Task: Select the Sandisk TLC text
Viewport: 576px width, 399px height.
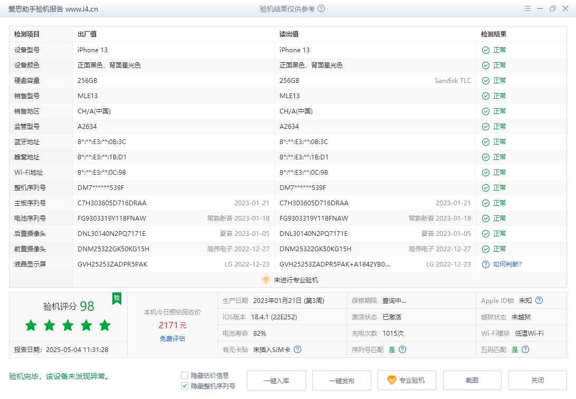Action: click(453, 81)
